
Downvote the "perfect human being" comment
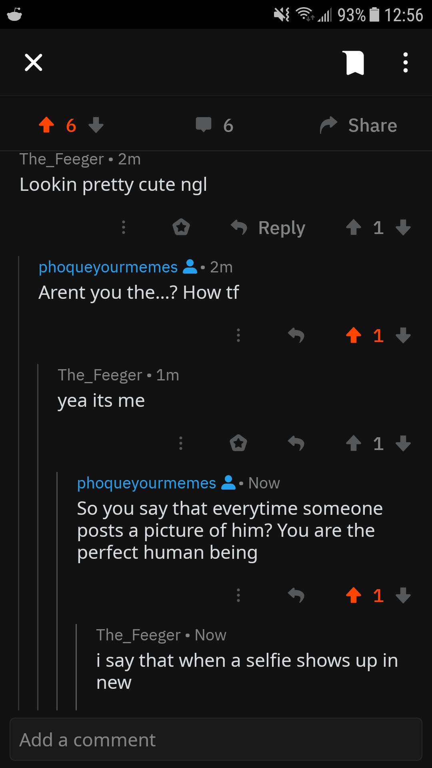coord(403,595)
